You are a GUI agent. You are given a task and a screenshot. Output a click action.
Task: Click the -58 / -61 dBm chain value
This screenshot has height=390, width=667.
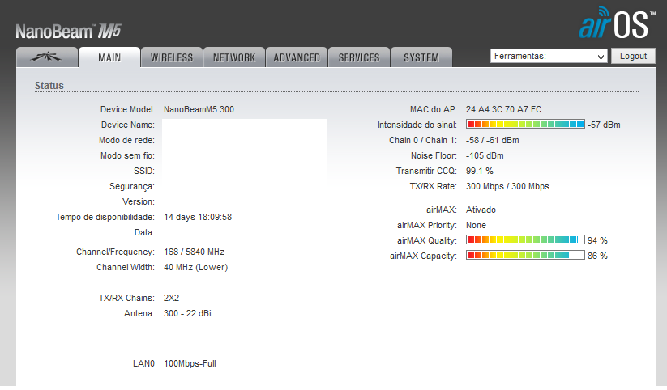493,140
